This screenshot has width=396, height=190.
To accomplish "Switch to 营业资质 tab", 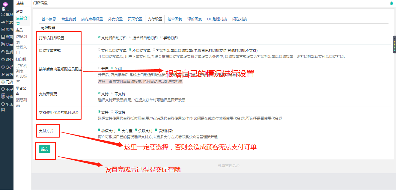I will [x=69, y=19].
